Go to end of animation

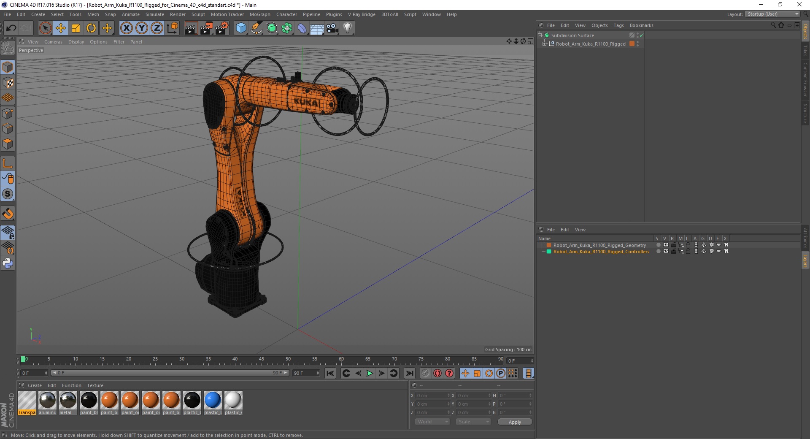click(410, 373)
